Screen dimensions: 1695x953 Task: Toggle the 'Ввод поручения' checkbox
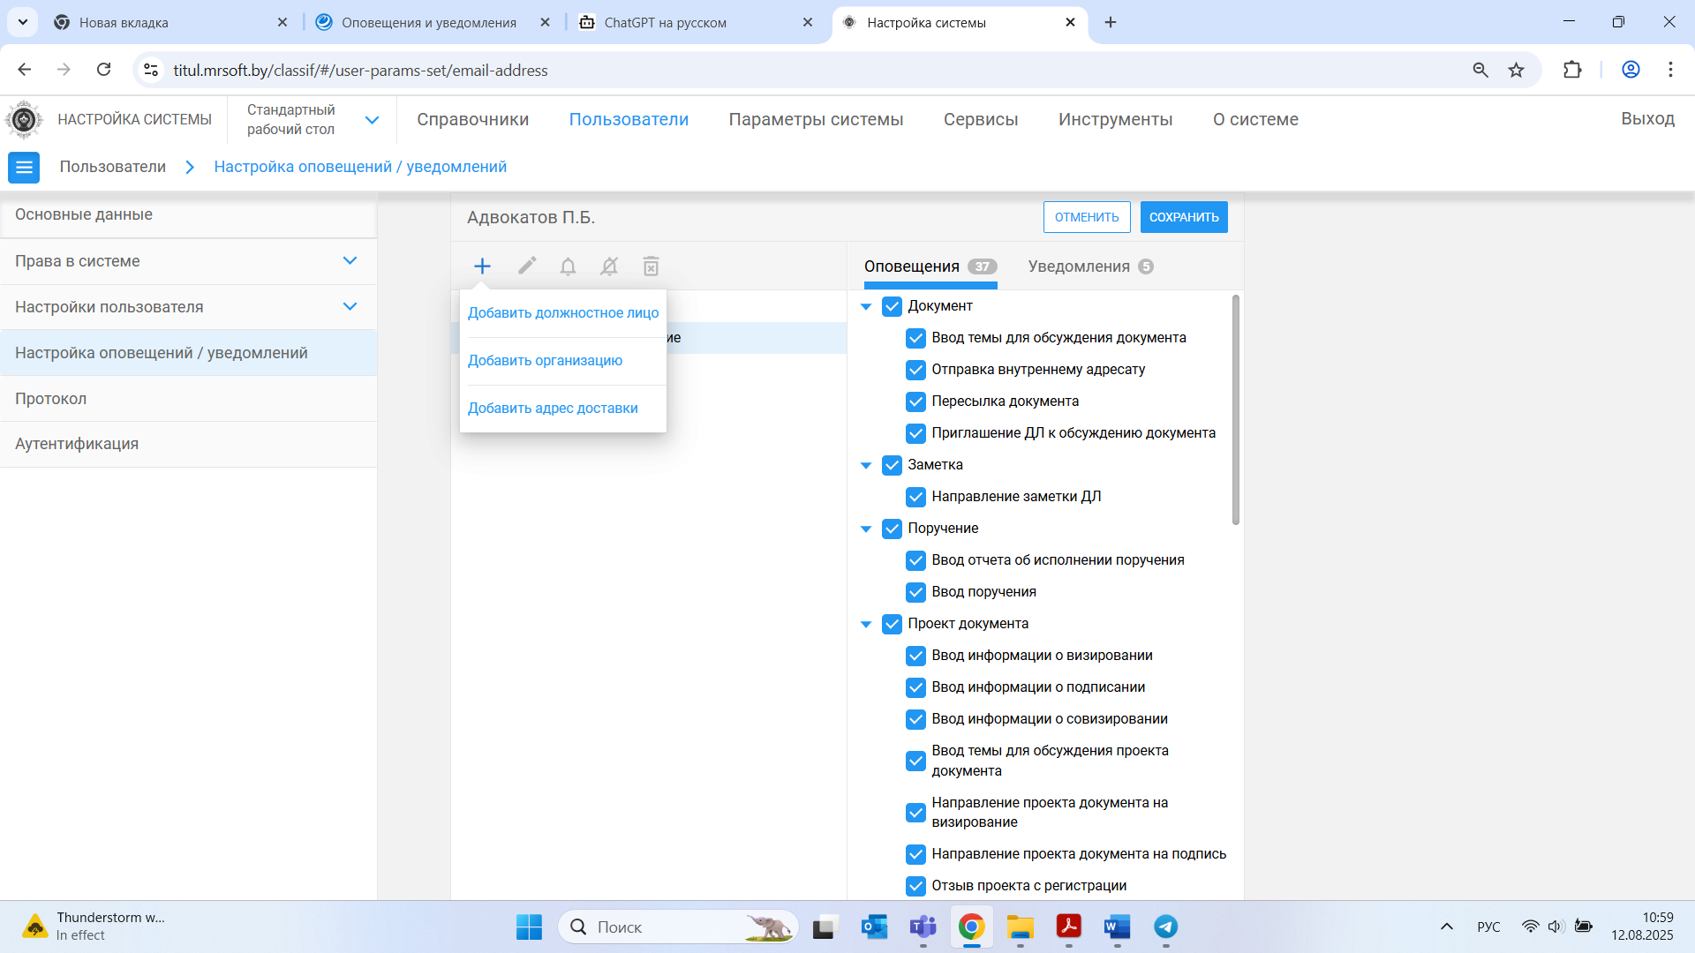pos(915,592)
